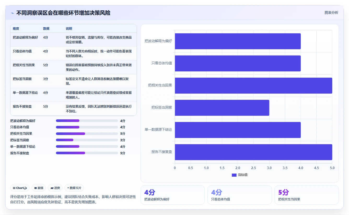Click the progress bar for 把标签当洞察

pos(87,140)
